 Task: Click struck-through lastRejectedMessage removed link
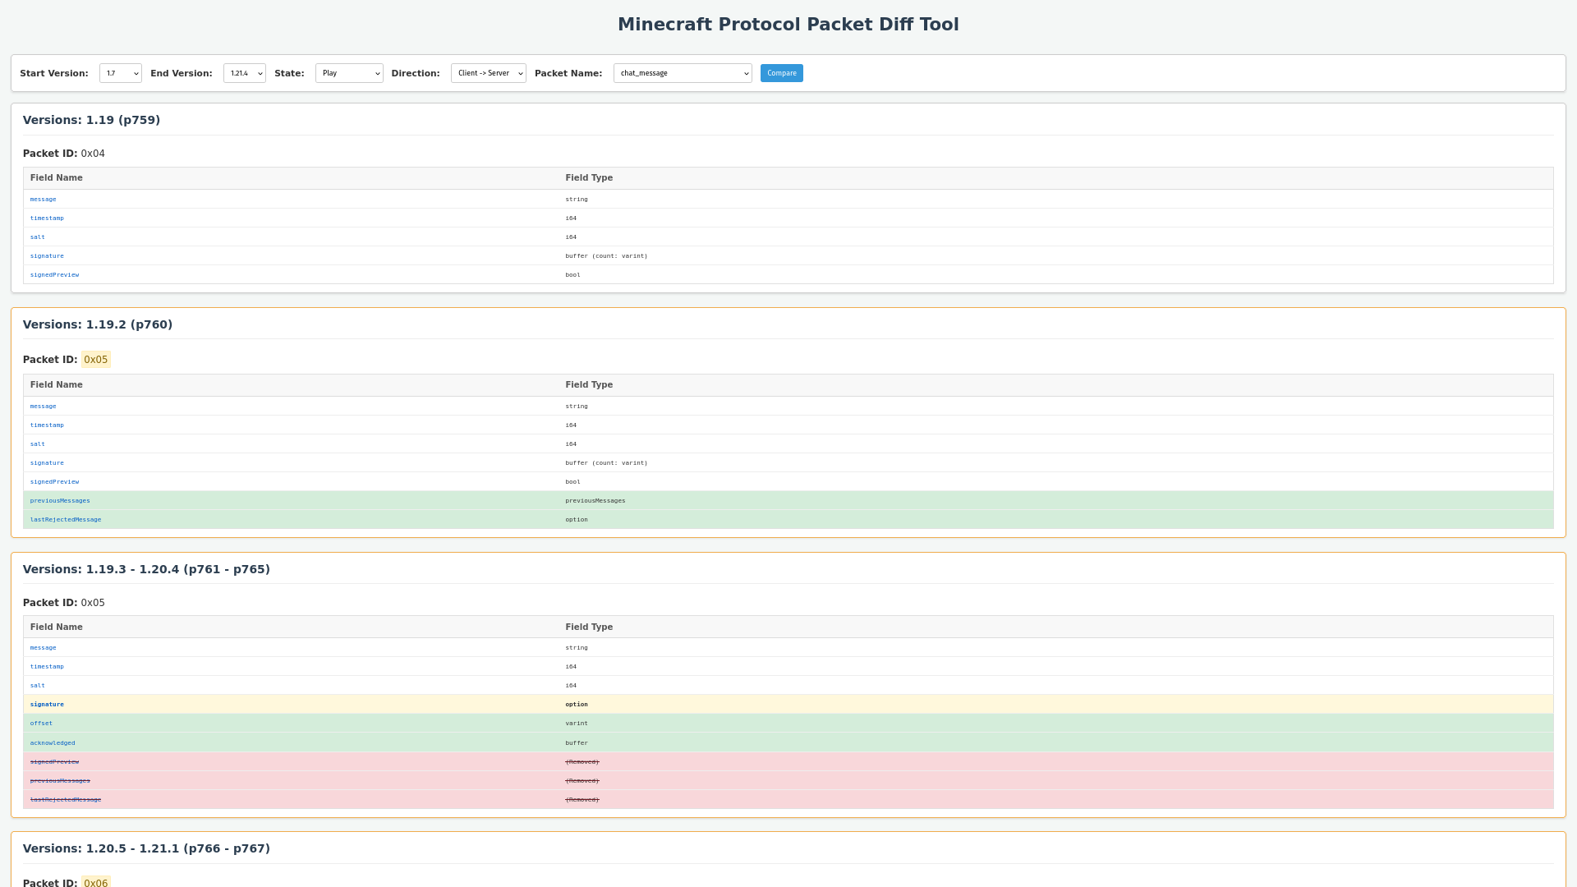66,800
